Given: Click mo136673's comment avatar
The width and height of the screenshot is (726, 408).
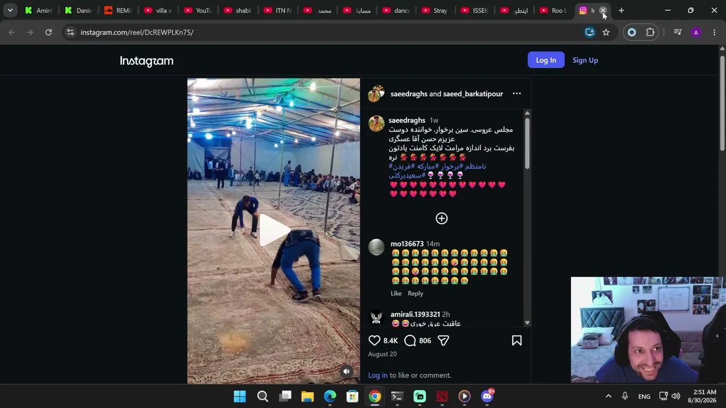Looking at the screenshot, I should coord(377,247).
